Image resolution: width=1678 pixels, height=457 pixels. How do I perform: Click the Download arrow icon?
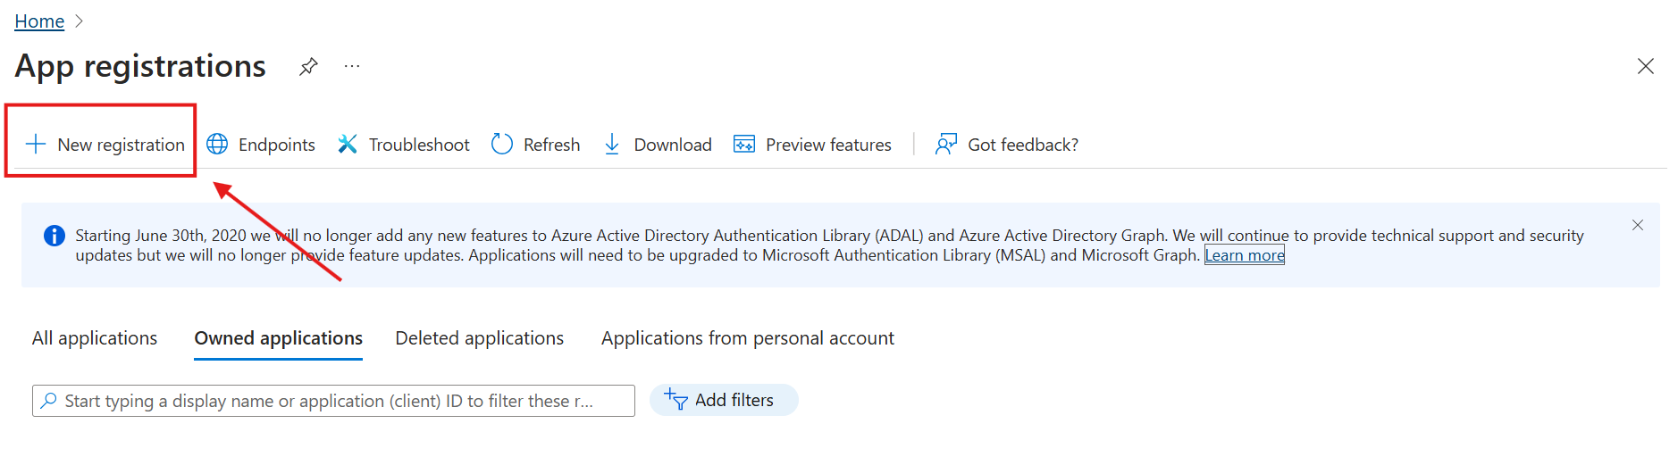pos(612,144)
